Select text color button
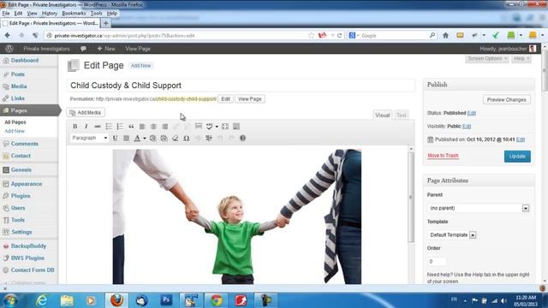 click(x=137, y=139)
